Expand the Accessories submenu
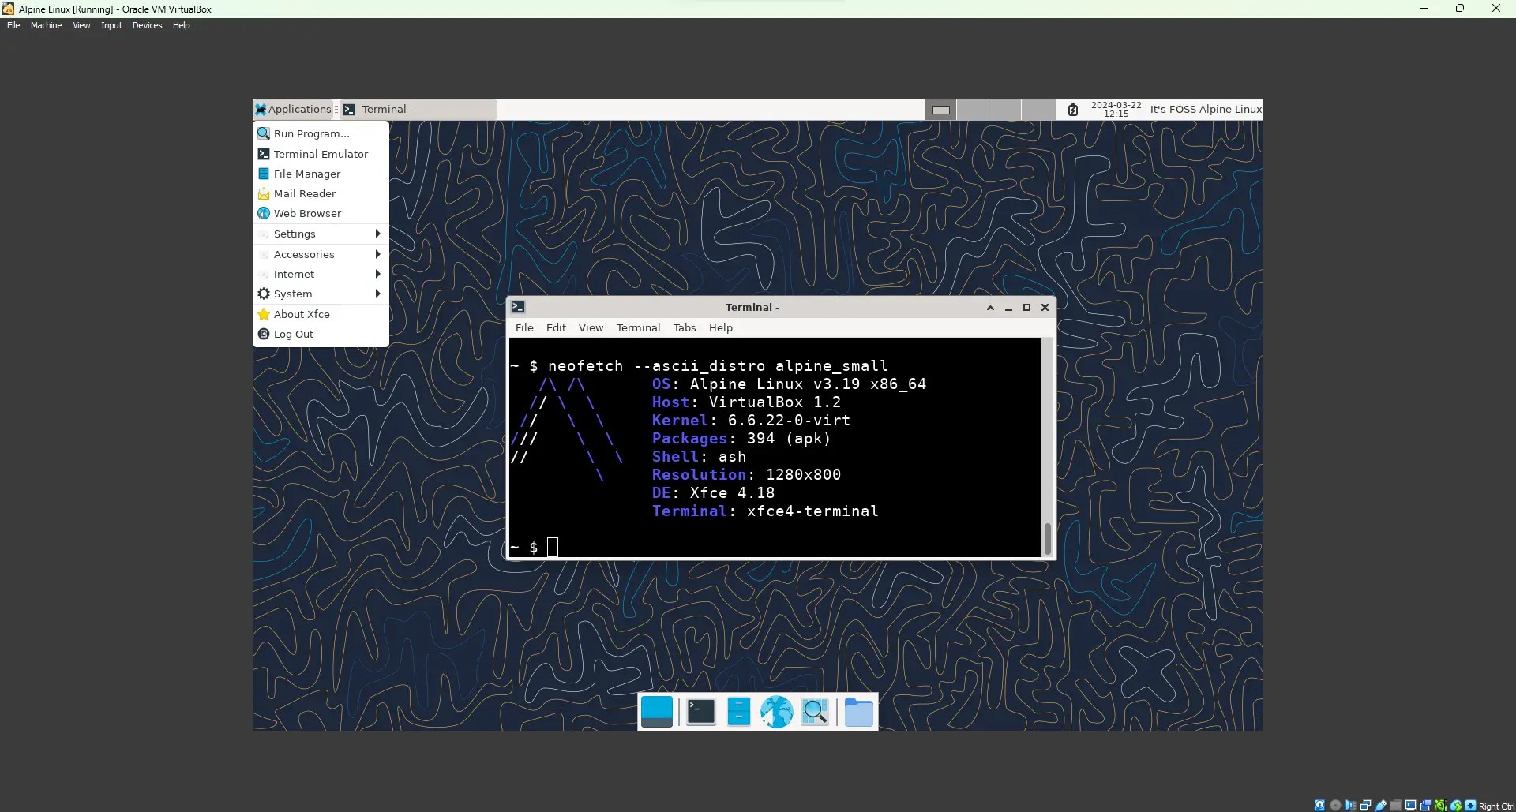This screenshot has height=812, width=1516. click(306, 253)
